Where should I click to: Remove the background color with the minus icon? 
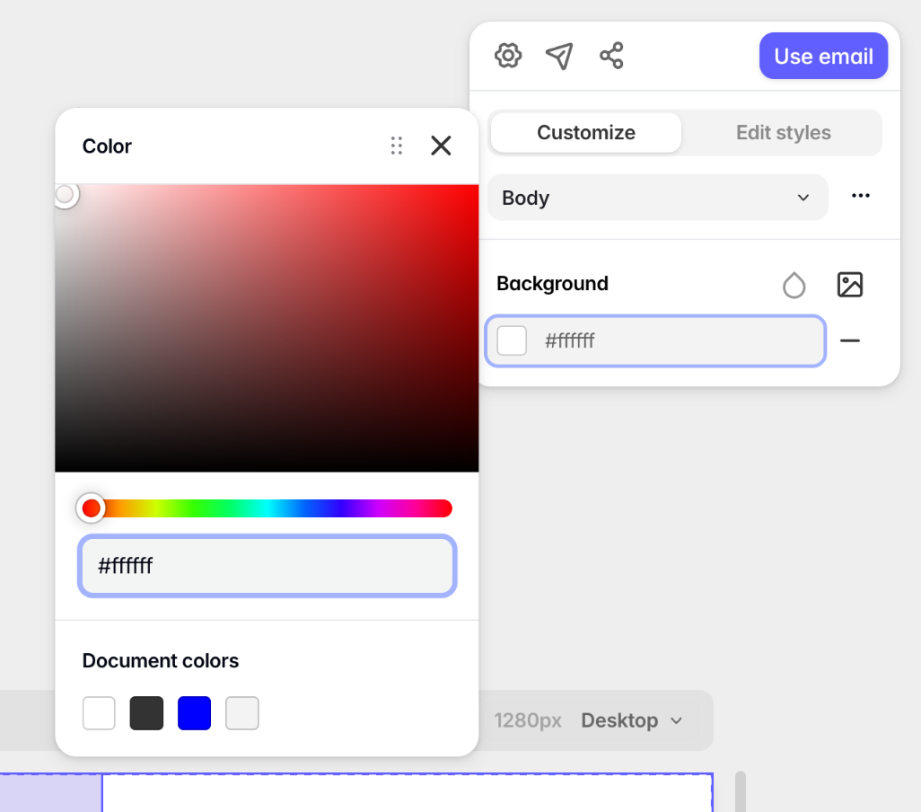coord(850,340)
